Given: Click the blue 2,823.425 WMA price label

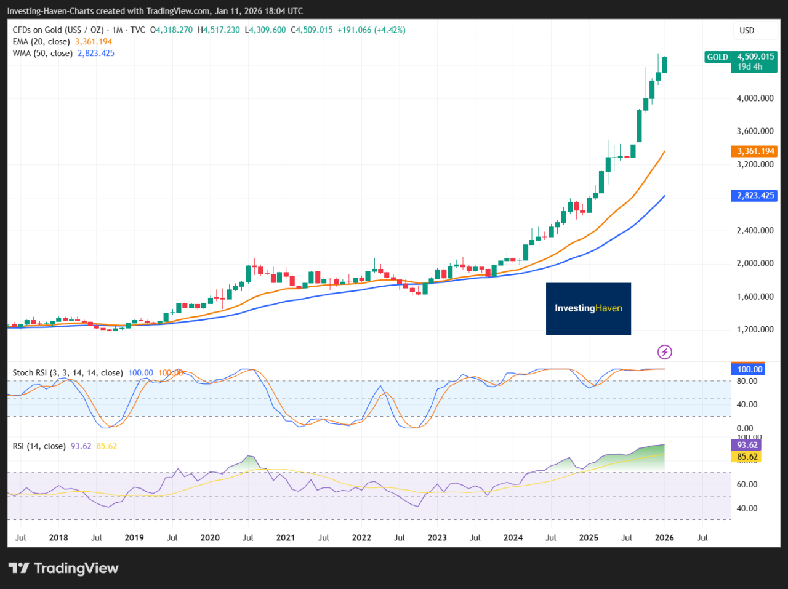Looking at the screenshot, I should pos(755,196).
